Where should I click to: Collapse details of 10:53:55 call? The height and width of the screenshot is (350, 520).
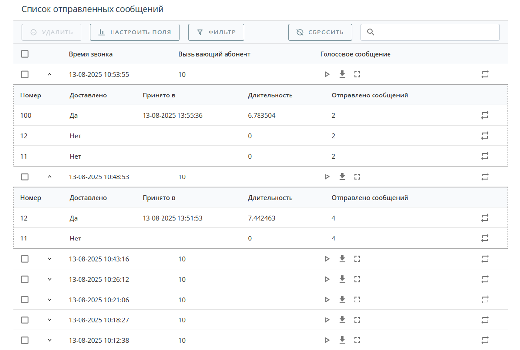49,74
